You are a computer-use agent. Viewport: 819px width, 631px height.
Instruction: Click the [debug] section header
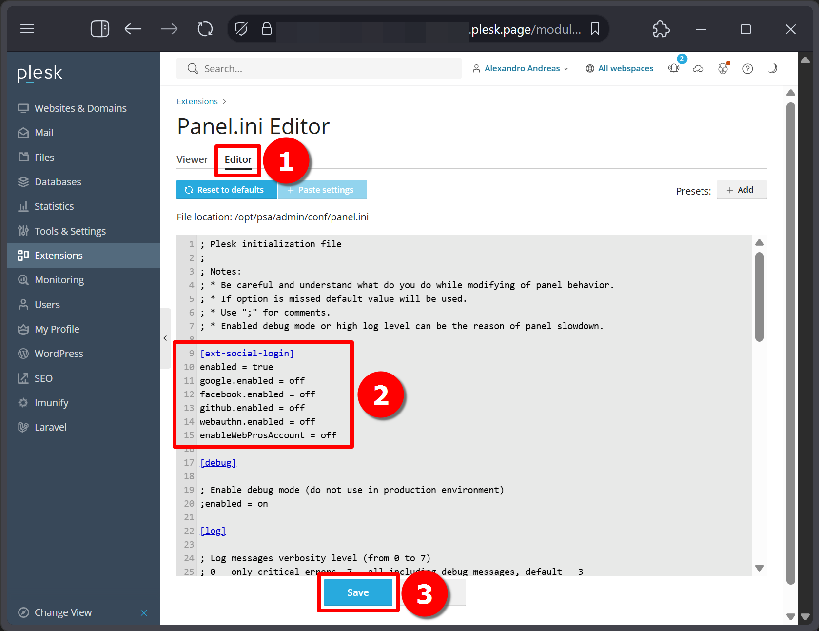tap(218, 462)
